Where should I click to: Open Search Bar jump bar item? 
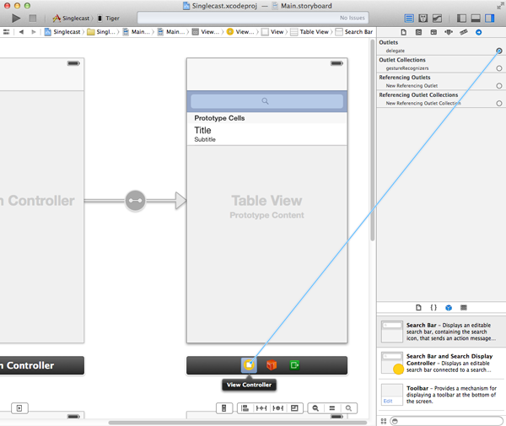tap(354, 31)
